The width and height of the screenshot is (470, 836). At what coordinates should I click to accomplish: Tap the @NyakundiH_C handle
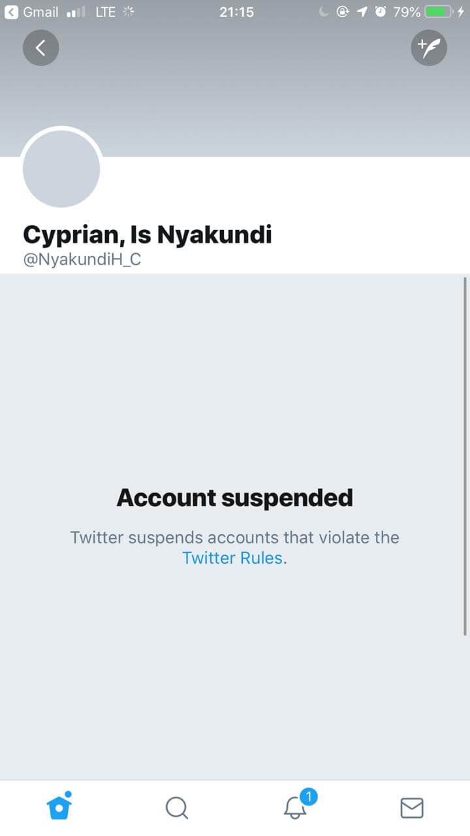[82, 259]
